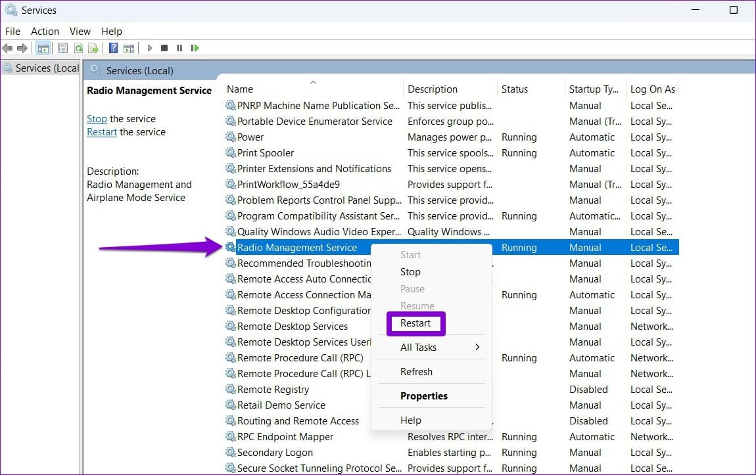Click the Export List toolbar icon

(x=93, y=48)
